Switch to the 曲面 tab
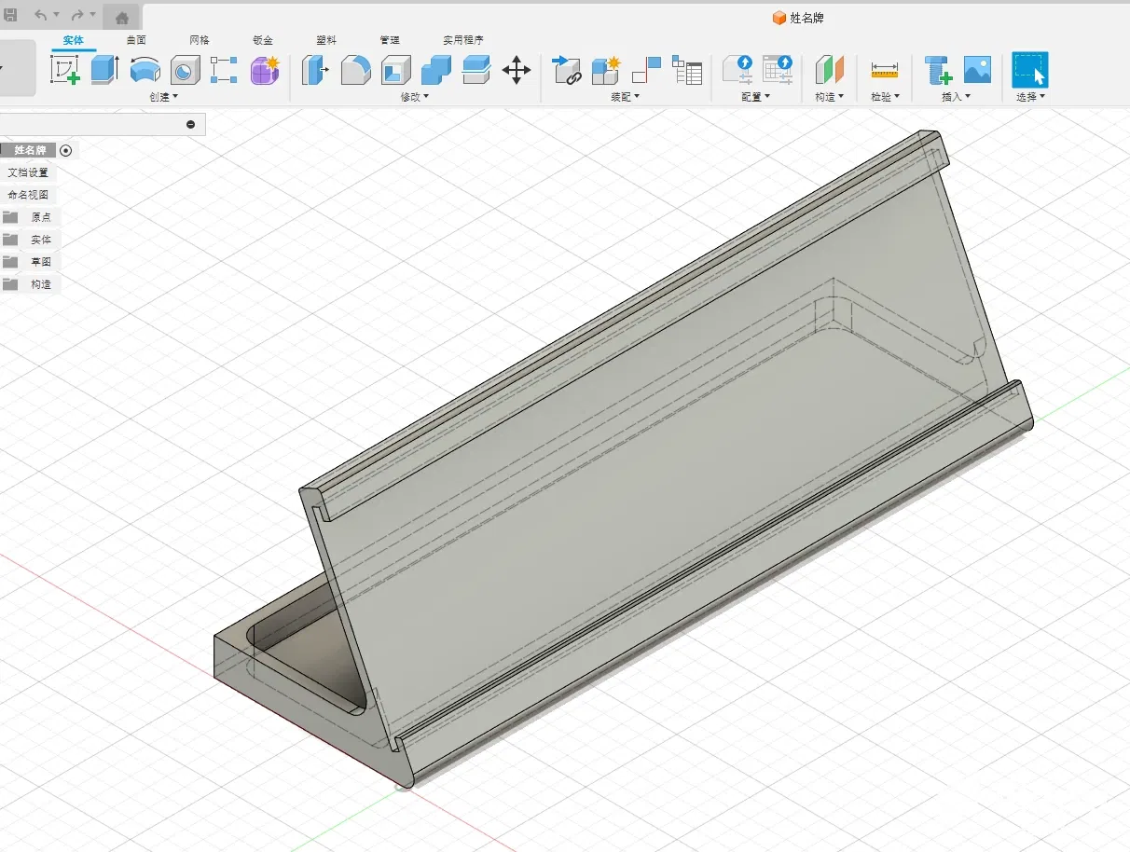Screen dimensions: 1130x852 click(x=136, y=40)
